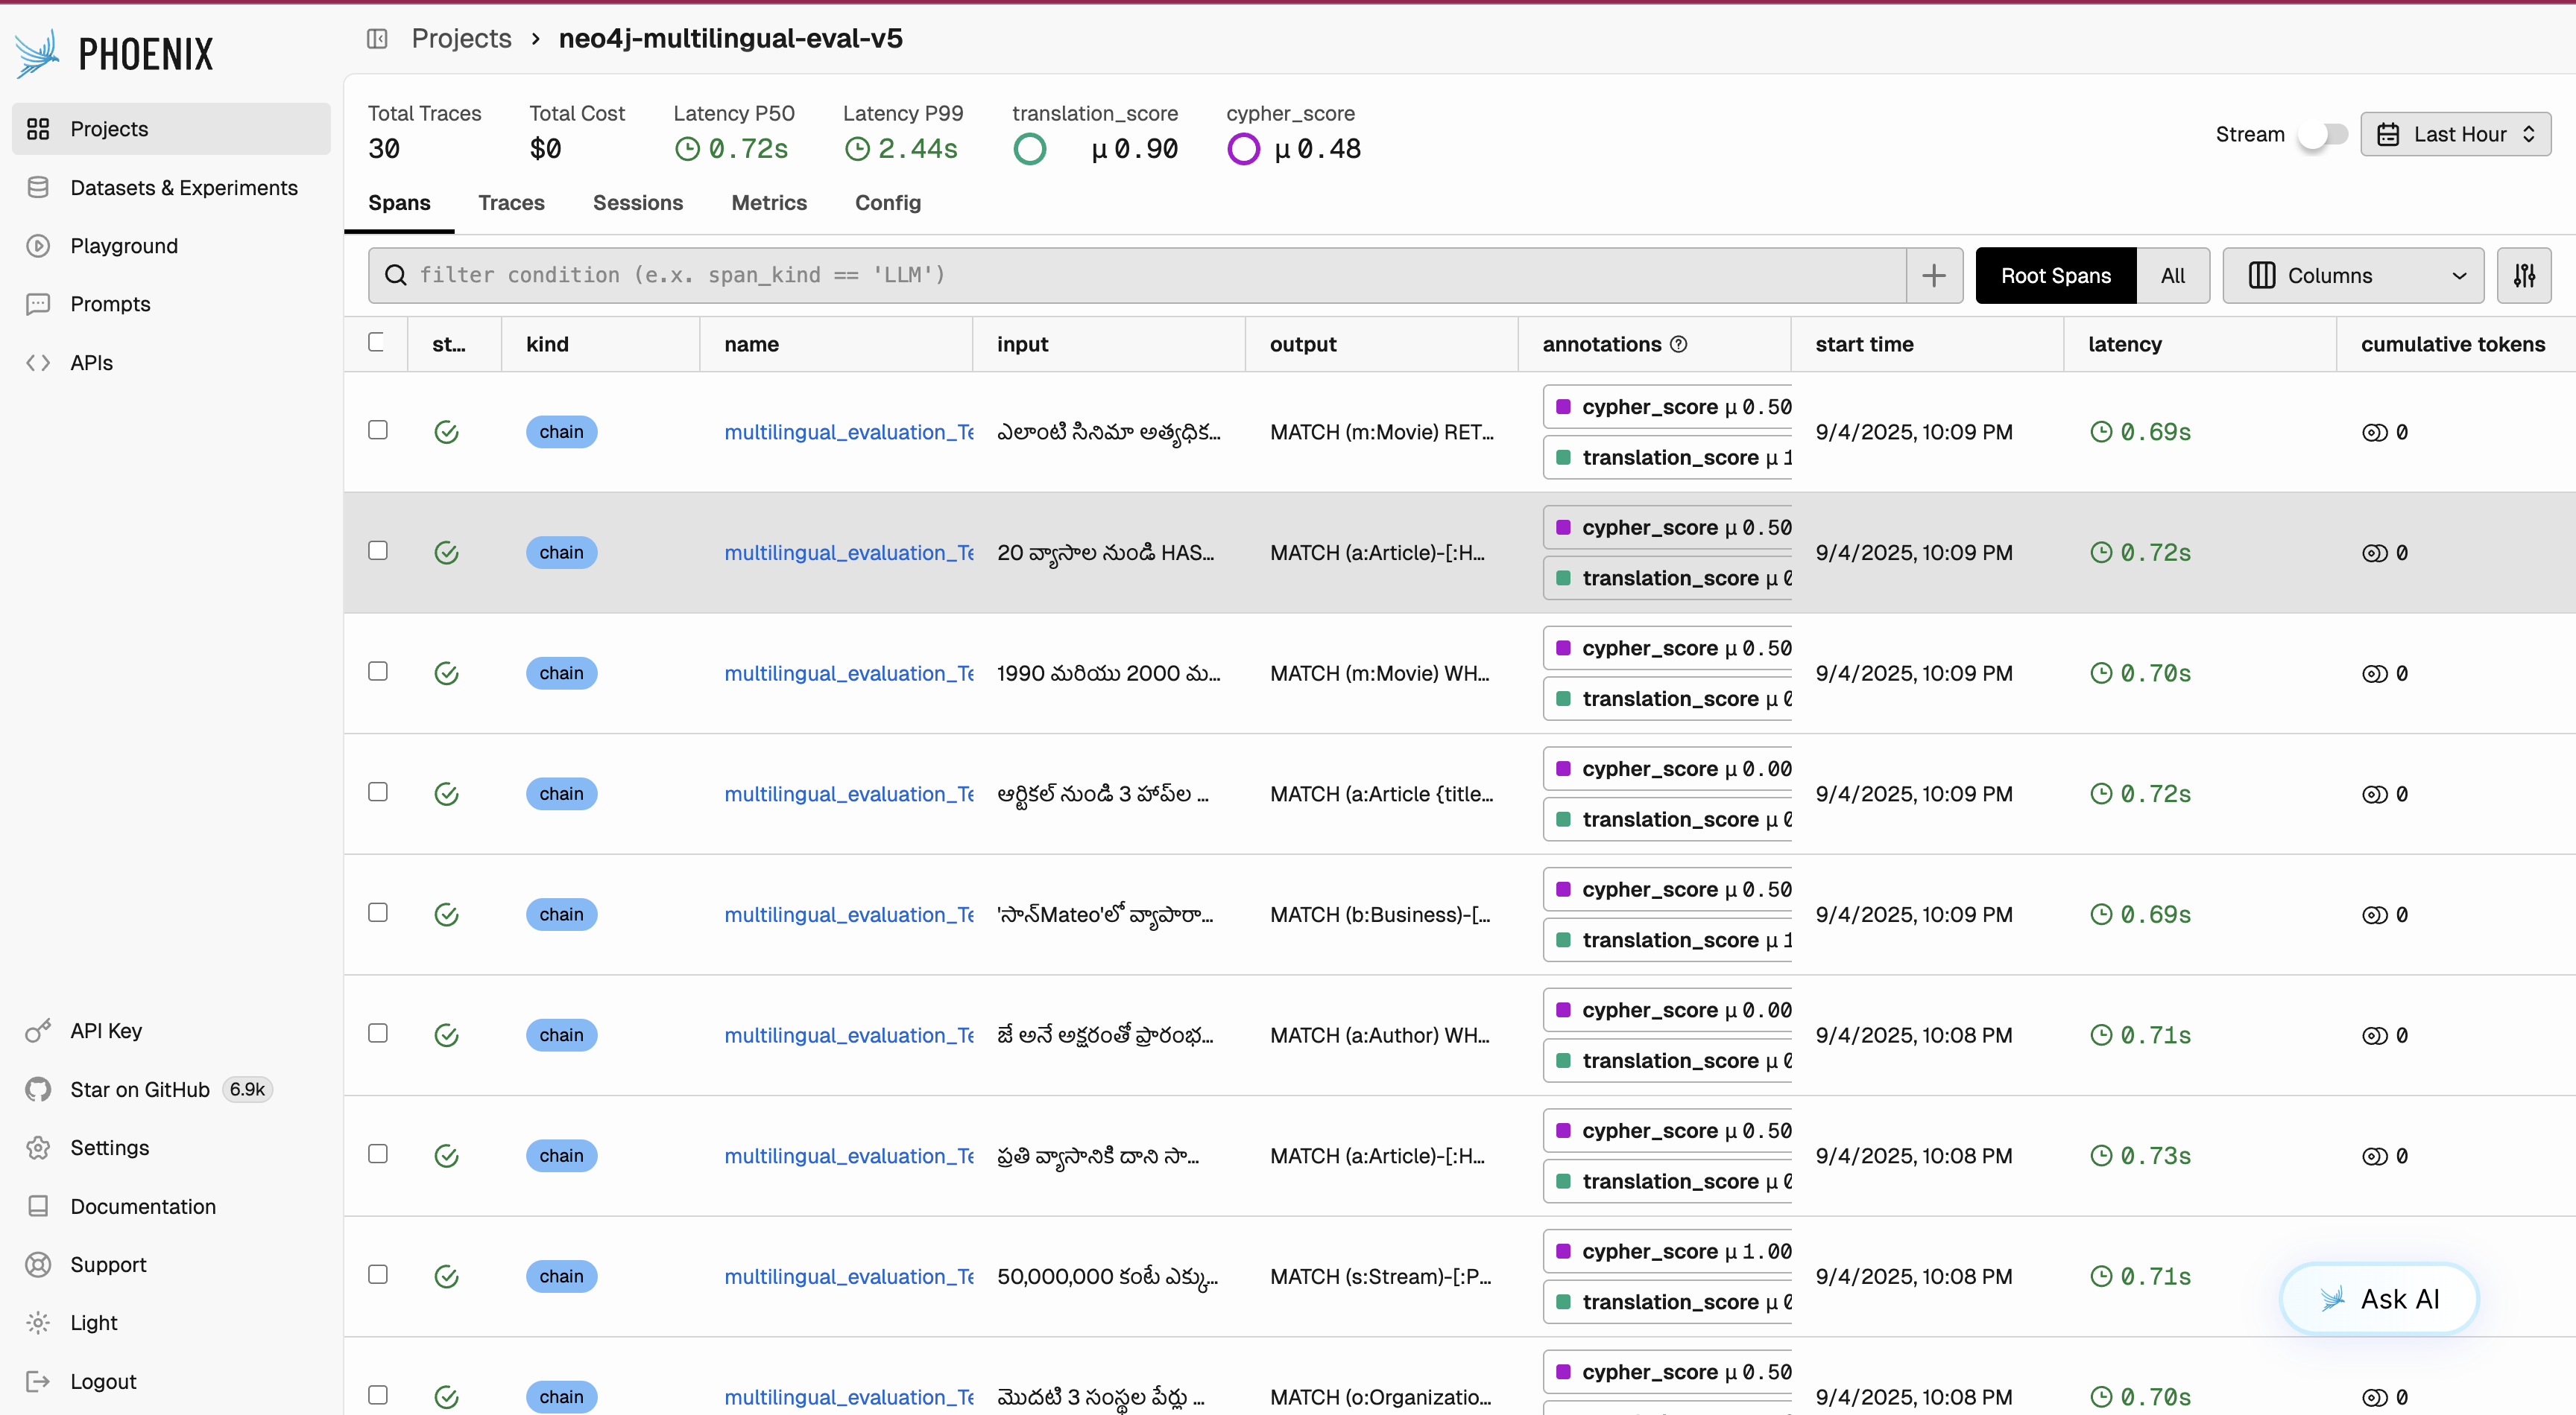Click the filter add plus button

point(1933,276)
